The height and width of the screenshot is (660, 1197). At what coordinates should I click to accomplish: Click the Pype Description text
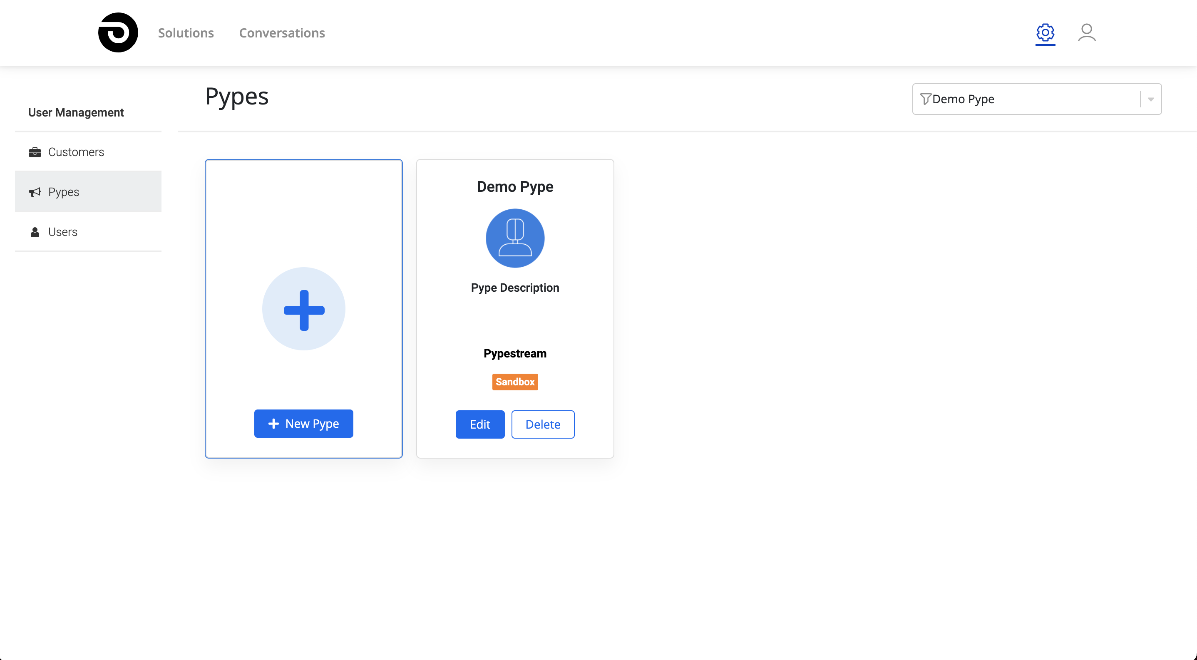tap(515, 288)
